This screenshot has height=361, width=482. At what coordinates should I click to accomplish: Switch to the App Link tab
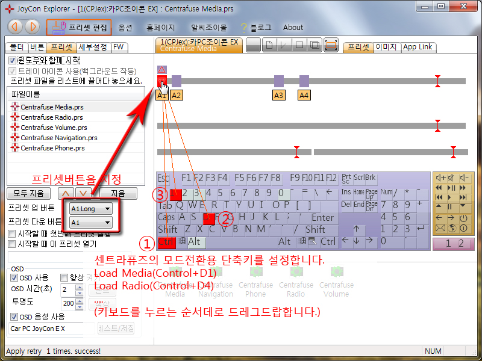point(418,48)
